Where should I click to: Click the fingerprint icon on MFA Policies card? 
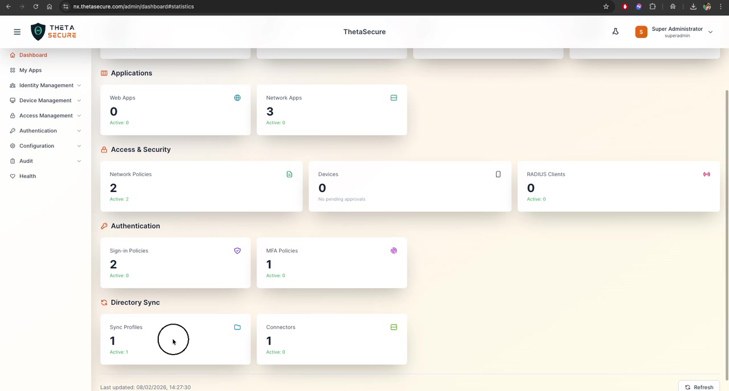pos(394,250)
